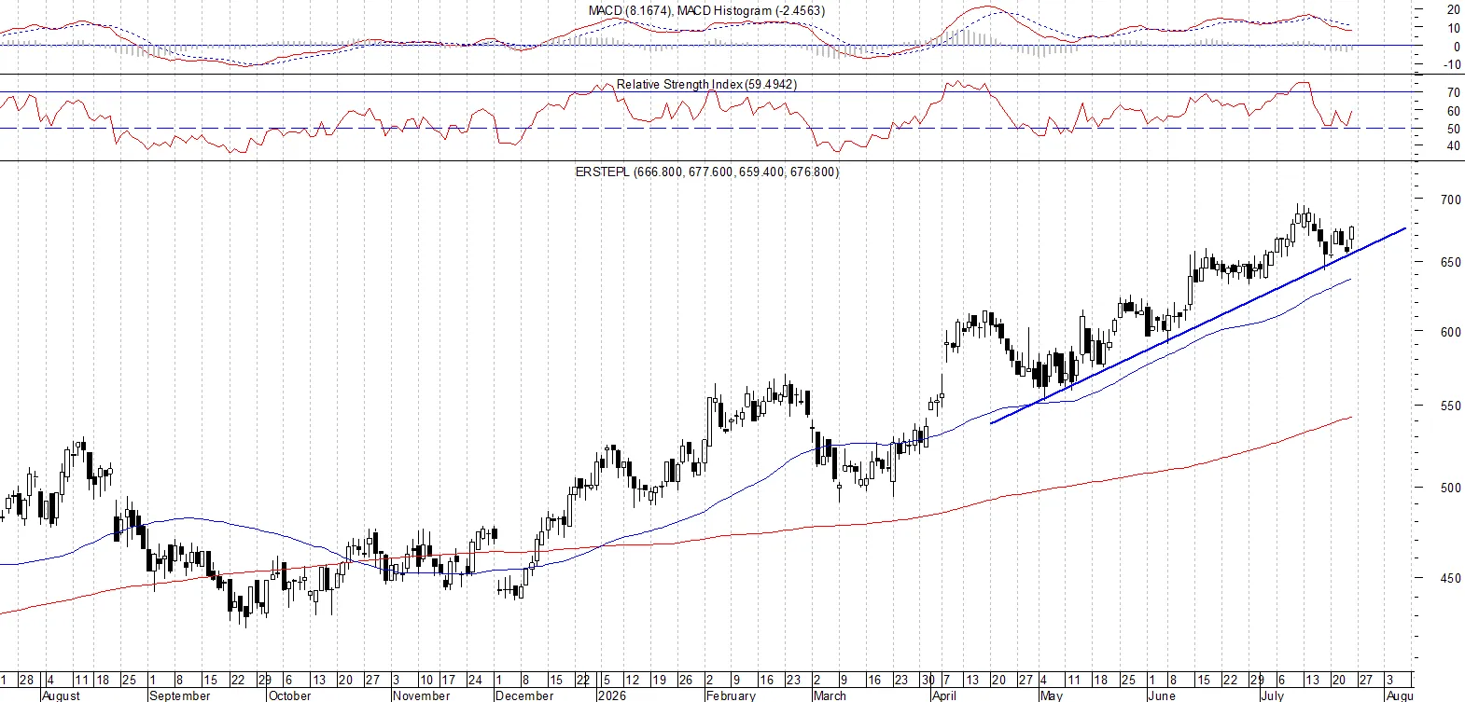Click the July month label
The height and width of the screenshot is (702, 1465).
pyautogui.click(x=1272, y=695)
